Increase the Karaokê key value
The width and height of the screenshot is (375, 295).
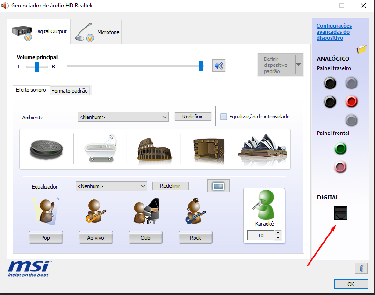[278, 233]
